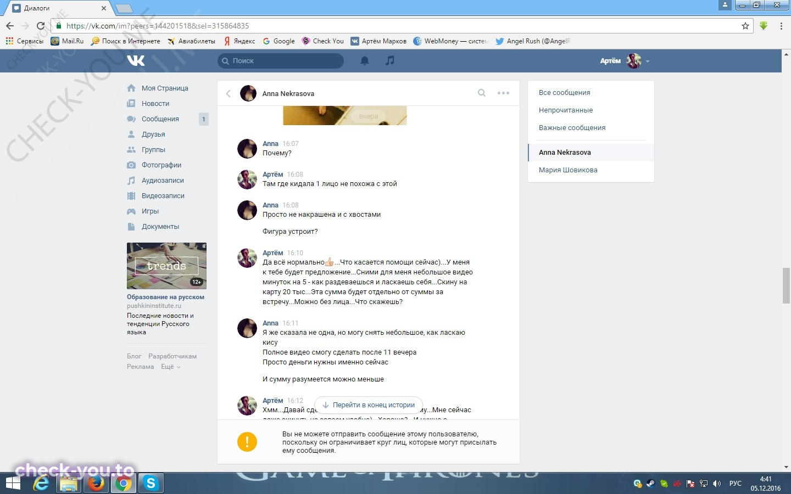The width and height of the screenshot is (791, 494).
Task: Click the volume icon in system tray
Action: point(716,484)
